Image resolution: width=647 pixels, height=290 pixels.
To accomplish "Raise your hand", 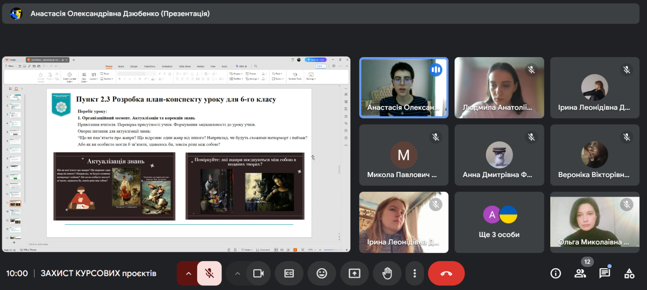I will point(387,273).
